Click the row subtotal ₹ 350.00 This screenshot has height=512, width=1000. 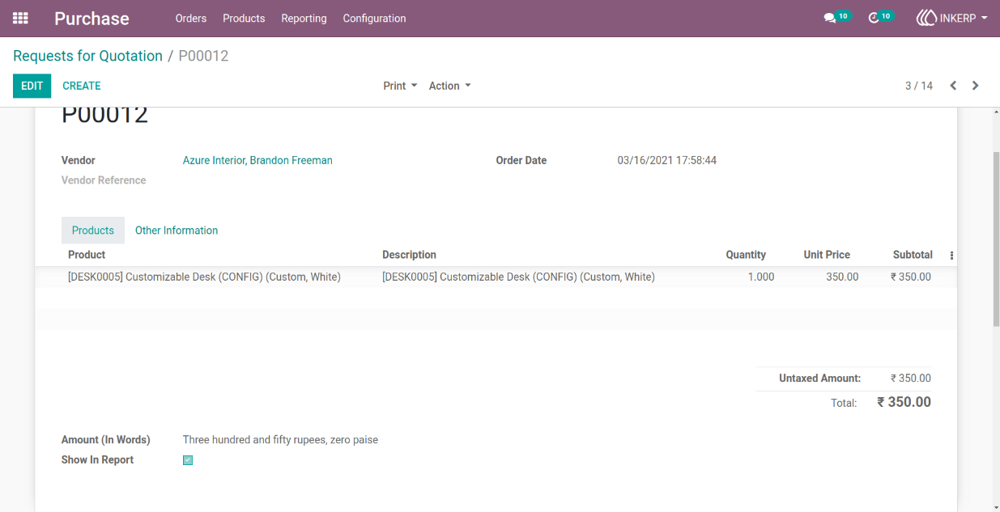tap(911, 277)
